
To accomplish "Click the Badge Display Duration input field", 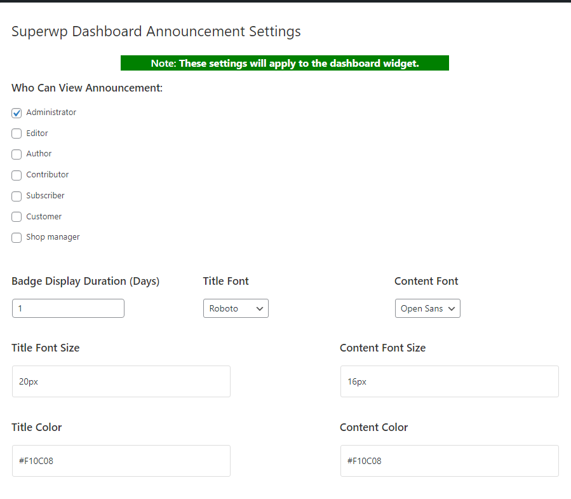I will point(68,308).
